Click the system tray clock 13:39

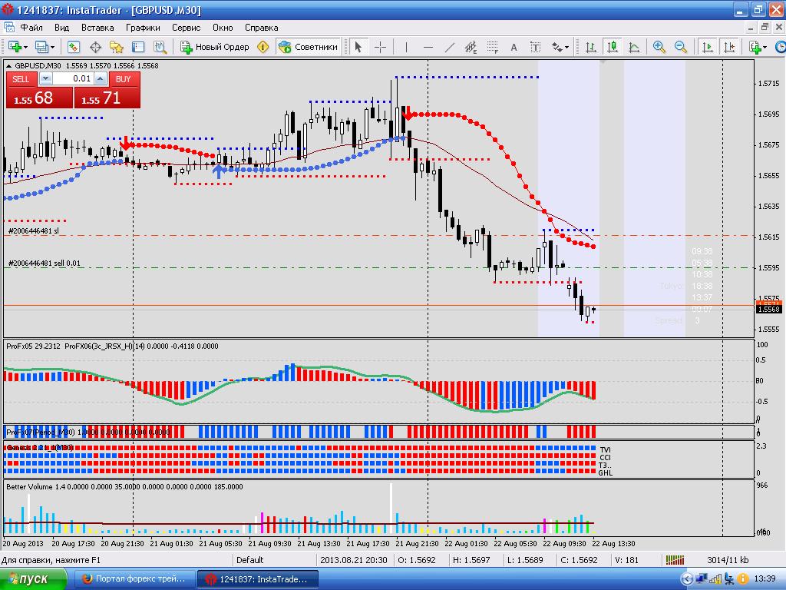point(765,579)
